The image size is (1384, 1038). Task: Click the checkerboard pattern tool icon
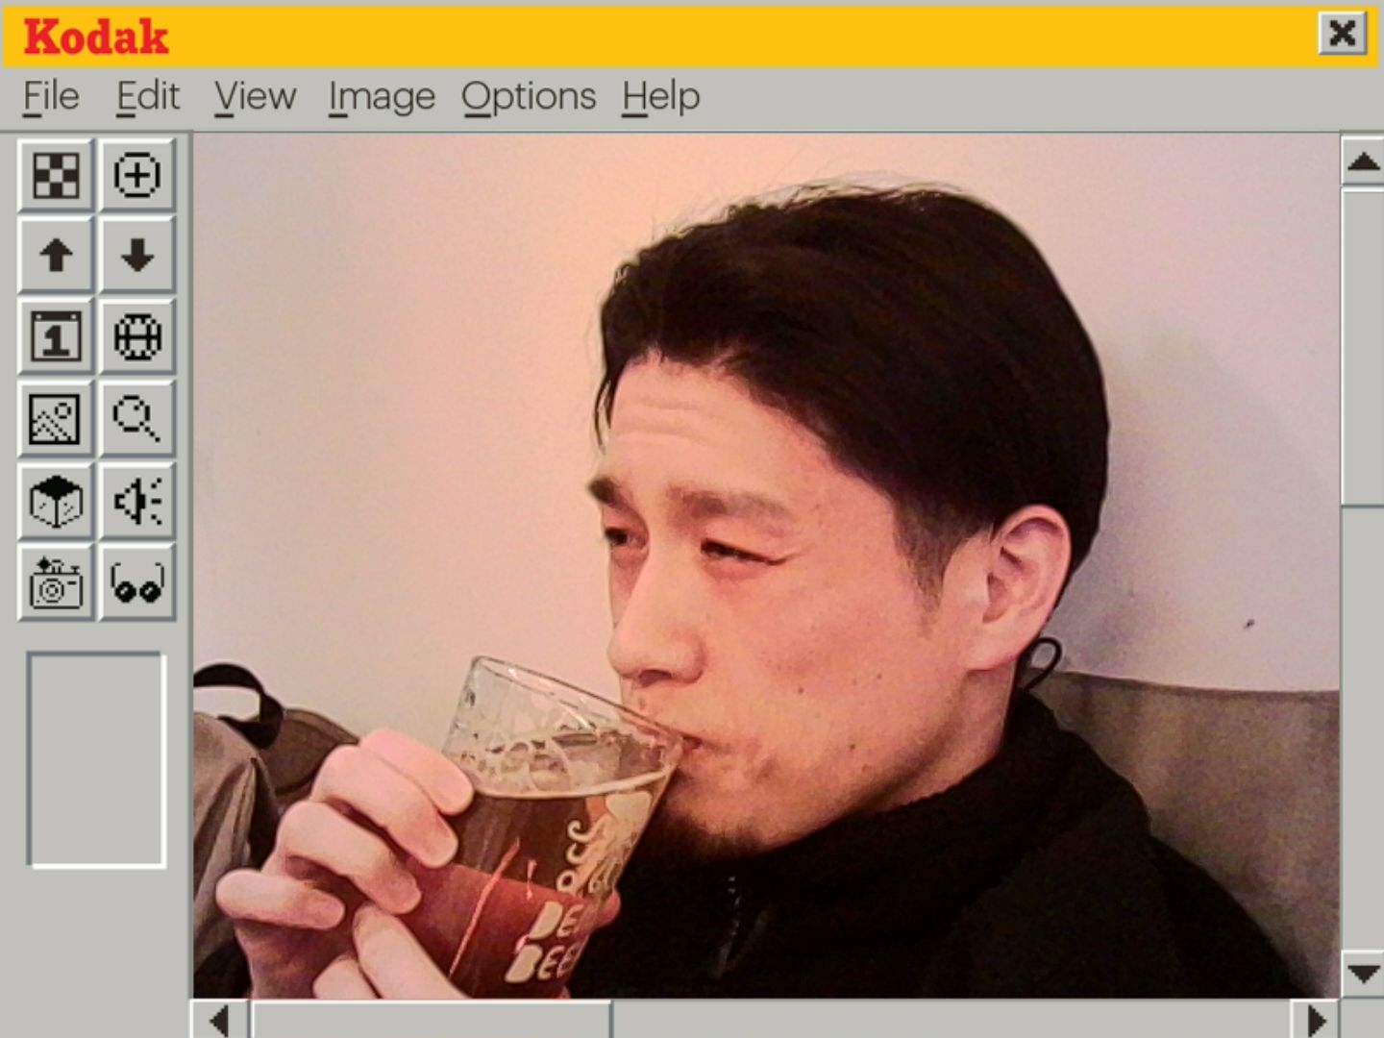pos(56,175)
